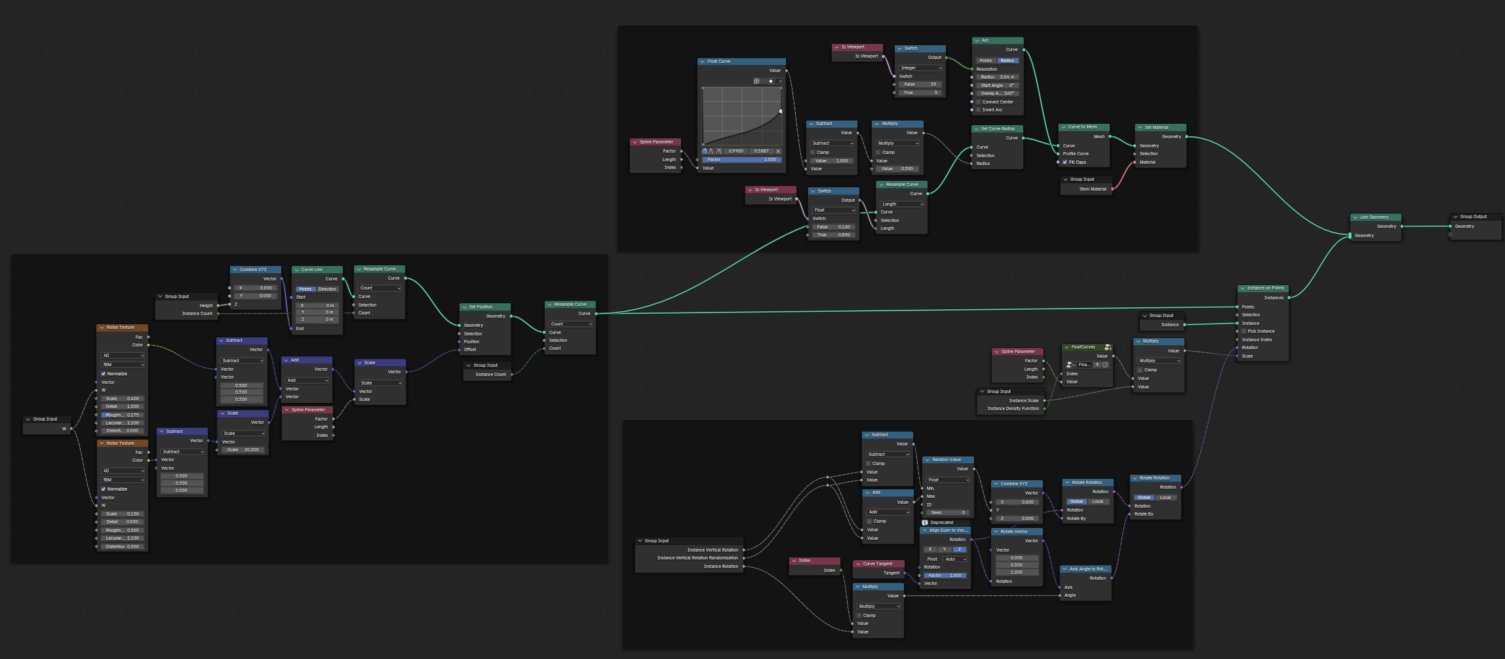Click the Factor slider on the Float Curve node
Viewport: 1505px width, 659px height.
742,160
